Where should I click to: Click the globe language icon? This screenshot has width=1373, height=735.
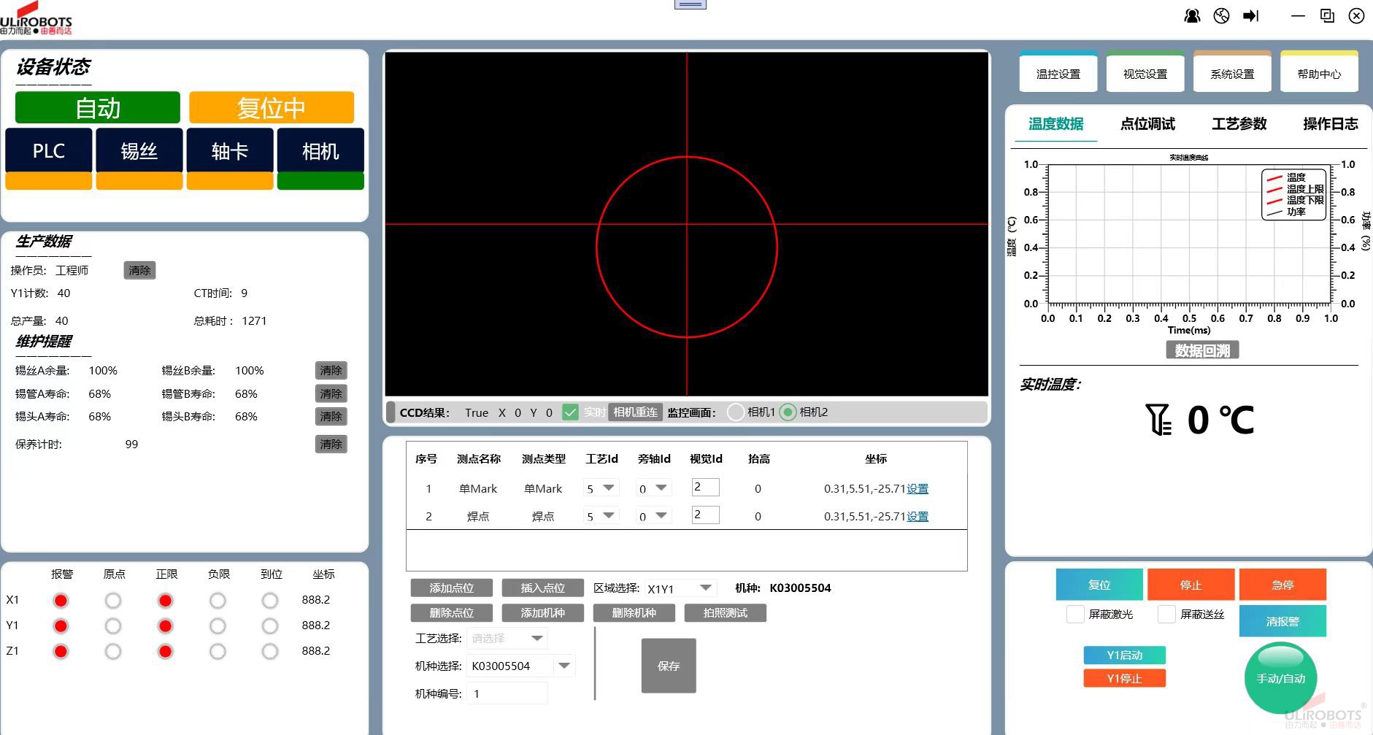pos(1221,16)
